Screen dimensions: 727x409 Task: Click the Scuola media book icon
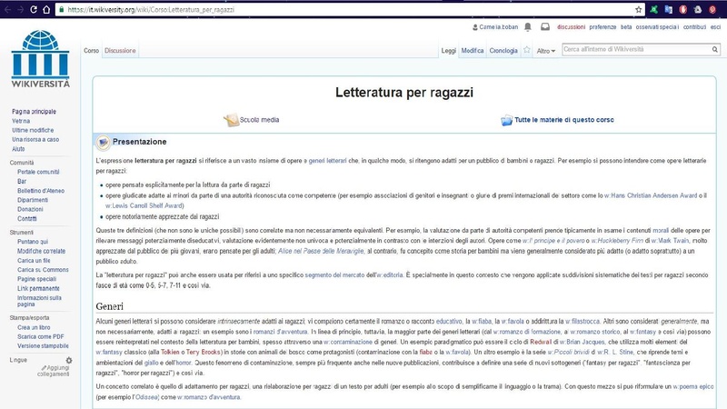point(231,120)
